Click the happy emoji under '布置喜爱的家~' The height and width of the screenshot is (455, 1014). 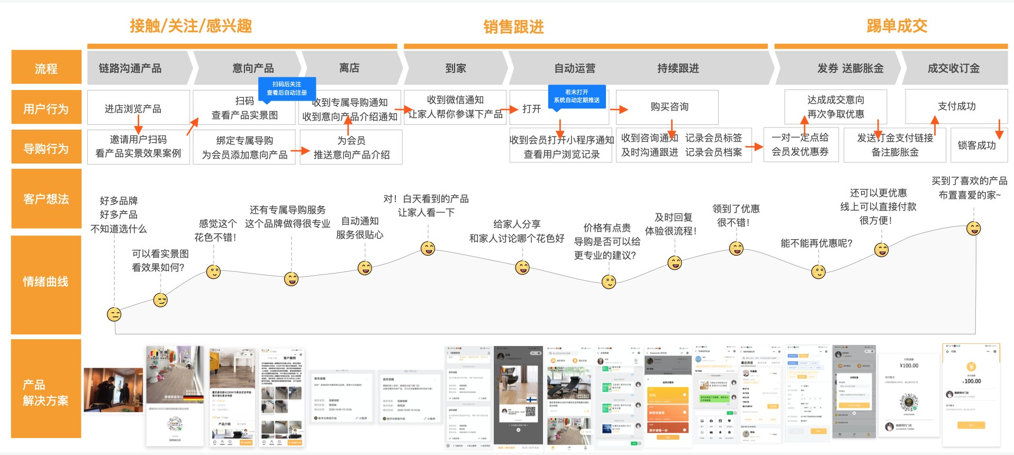click(x=973, y=228)
